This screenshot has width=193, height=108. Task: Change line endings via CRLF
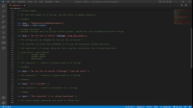(156, 107)
